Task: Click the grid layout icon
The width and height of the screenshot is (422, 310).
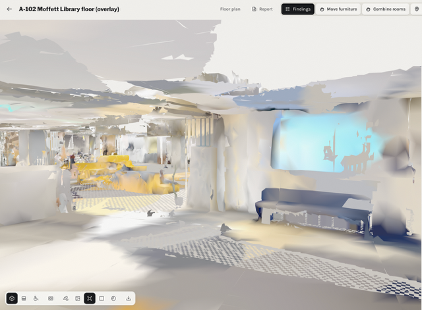Action: (51, 298)
